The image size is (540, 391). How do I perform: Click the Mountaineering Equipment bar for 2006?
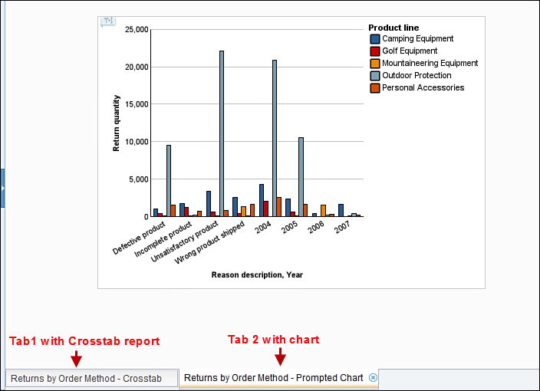pos(323,211)
